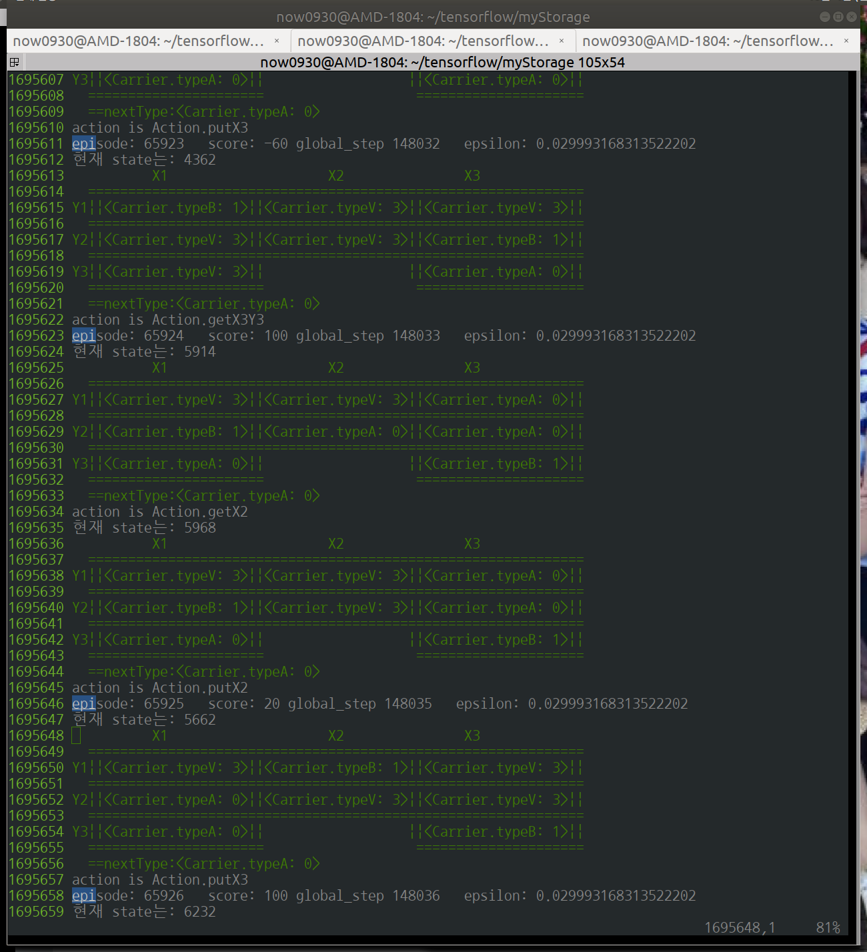The width and height of the screenshot is (867, 952).
Task: Close the first terminal tab
Action: point(277,41)
